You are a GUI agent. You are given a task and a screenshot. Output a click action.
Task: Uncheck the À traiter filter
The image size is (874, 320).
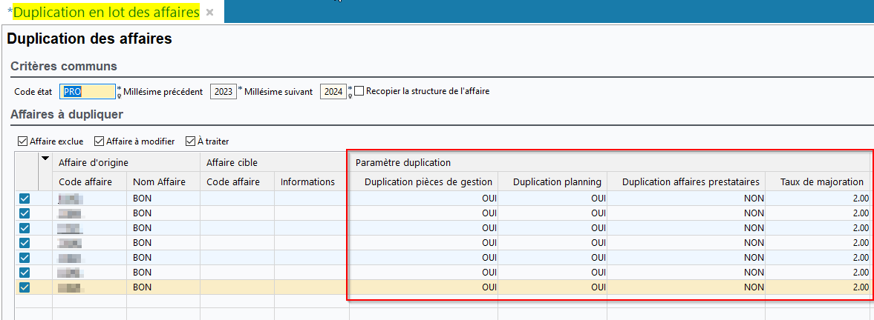191,141
